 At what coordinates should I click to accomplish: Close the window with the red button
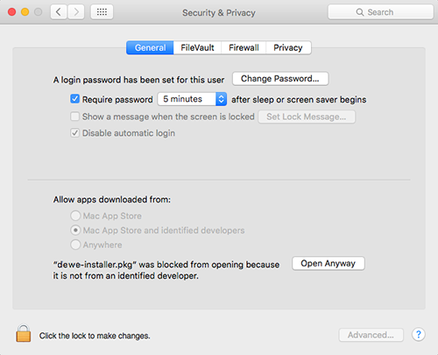pos(11,12)
